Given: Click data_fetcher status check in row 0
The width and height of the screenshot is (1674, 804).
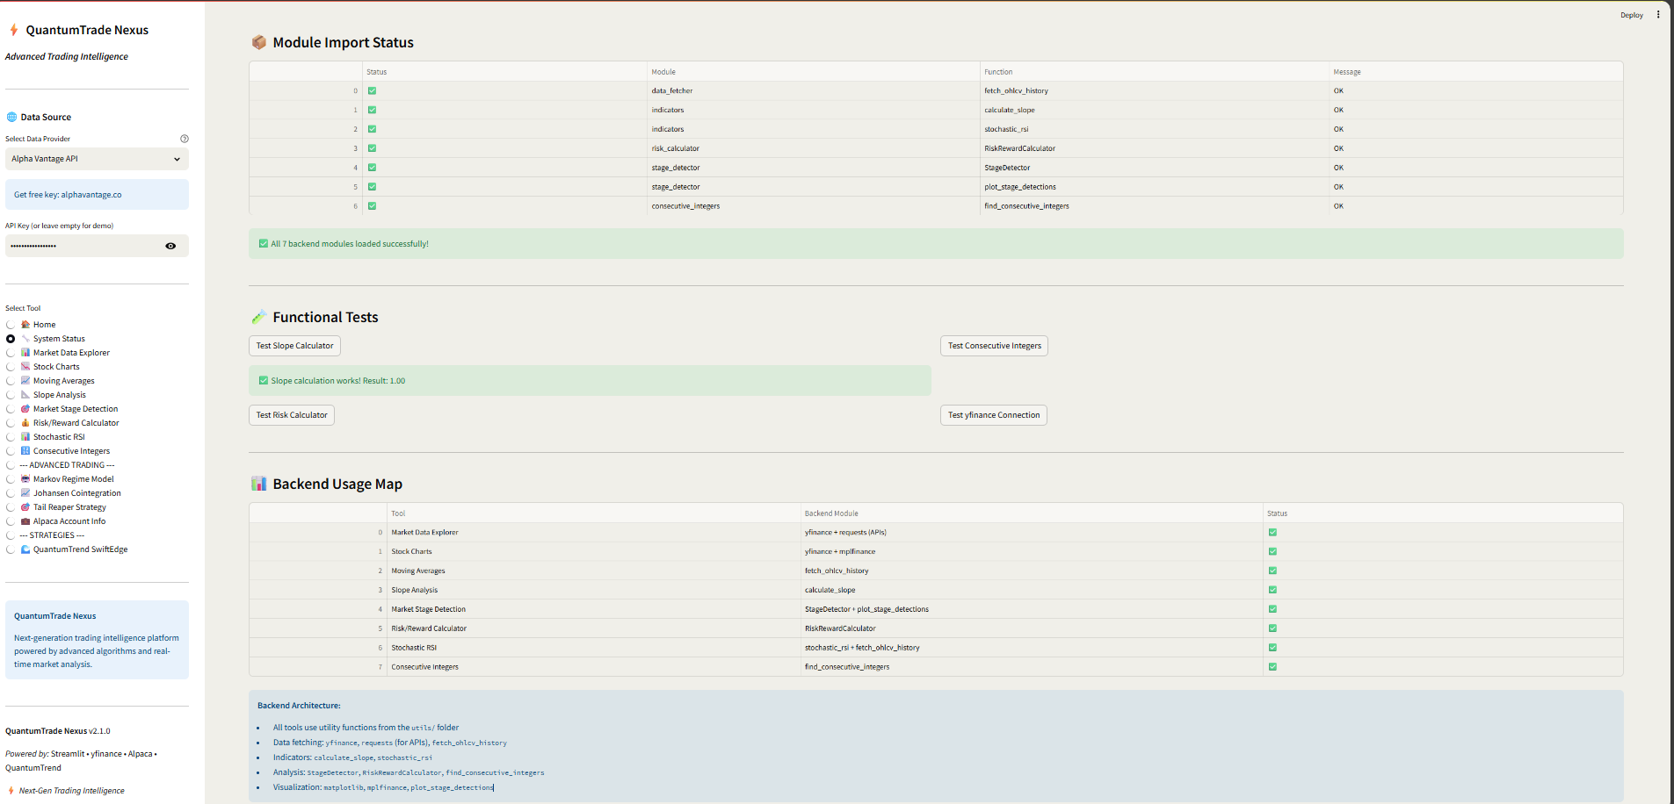Looking at the screenshot, I should (372, 90).
